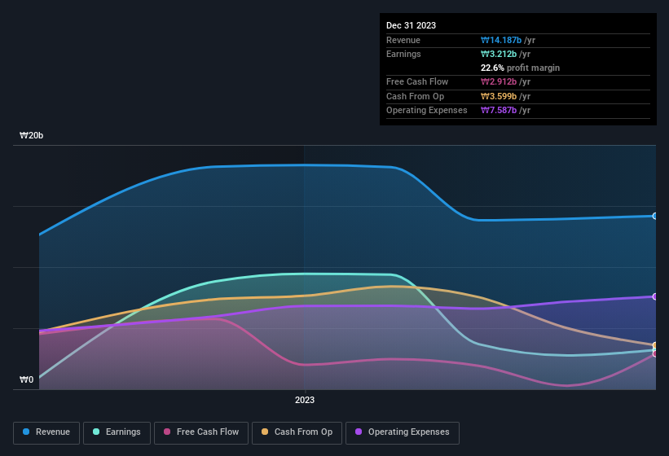Toggle the Free Cash Flow legend button
Image resolution: width=669 pixels, height=456 pixels.
pyautogui.click(x=201, y=432)
